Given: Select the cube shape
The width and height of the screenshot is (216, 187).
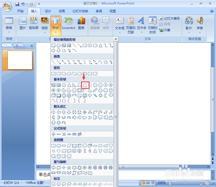Looking at the screenshot, I should [x=53, y=95].
